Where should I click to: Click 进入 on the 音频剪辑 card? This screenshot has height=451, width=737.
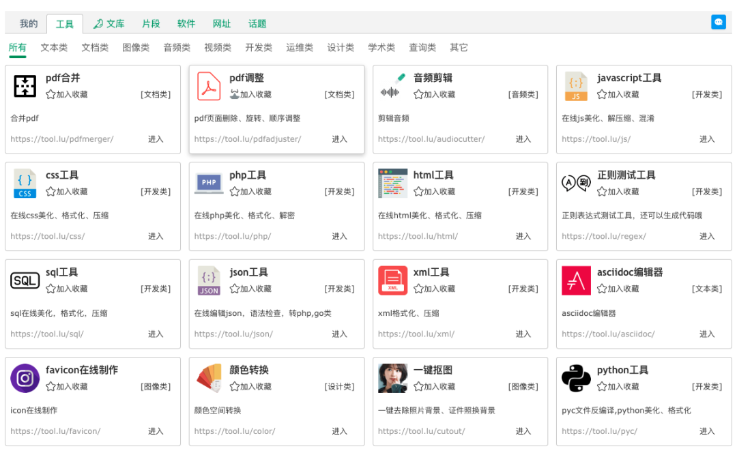[x=523, y=139]
